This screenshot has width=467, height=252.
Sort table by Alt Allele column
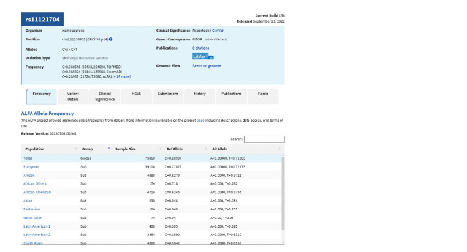click(x=245, y=149)
